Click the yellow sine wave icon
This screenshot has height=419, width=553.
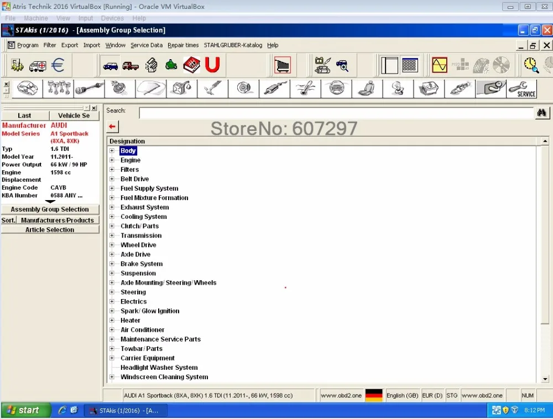[440, 65]
